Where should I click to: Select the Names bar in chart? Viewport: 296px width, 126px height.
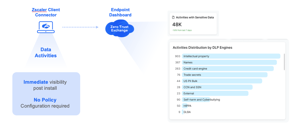pos(229,62)
